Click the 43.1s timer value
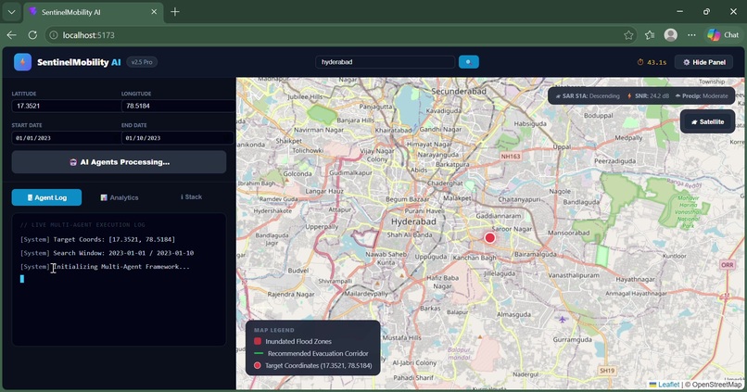The width and height of the screenshot is (747, 392). pos(657,62)
